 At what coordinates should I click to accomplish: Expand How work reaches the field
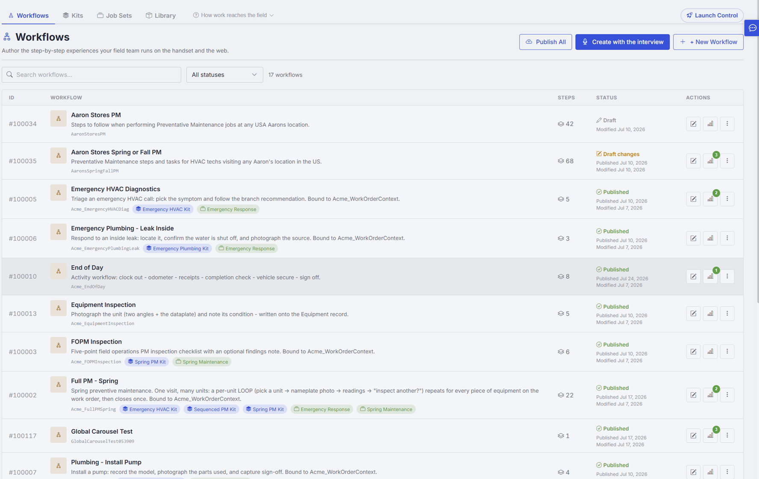pyautogui.click(x=233, y=15)
